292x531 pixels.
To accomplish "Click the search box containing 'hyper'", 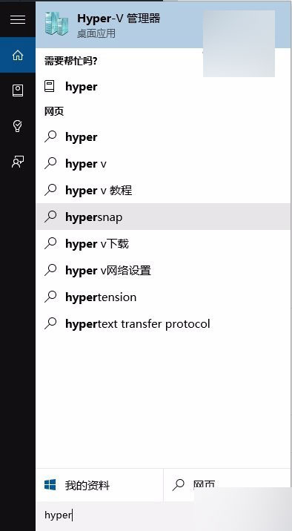I will (163, 515).
